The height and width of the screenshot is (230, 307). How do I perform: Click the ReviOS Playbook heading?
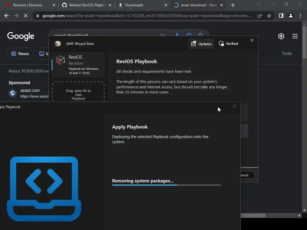pos(136,61)
